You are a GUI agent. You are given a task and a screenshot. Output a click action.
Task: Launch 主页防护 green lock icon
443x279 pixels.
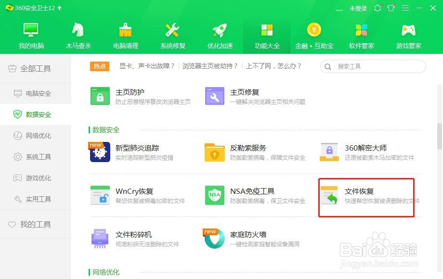click(x=100, y=96)
